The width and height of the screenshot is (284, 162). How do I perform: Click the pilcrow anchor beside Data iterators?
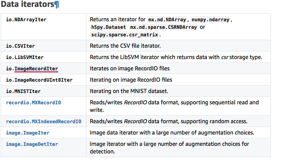point(57,5)
